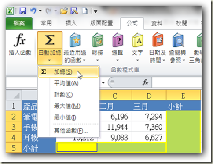
Task: Click the 三月 header cell
Action: [x=149, y=106]
